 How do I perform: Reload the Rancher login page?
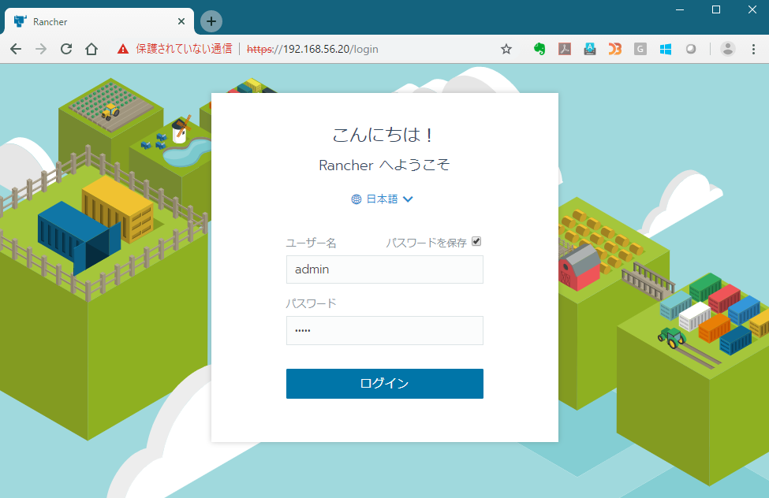click(66, 49)
